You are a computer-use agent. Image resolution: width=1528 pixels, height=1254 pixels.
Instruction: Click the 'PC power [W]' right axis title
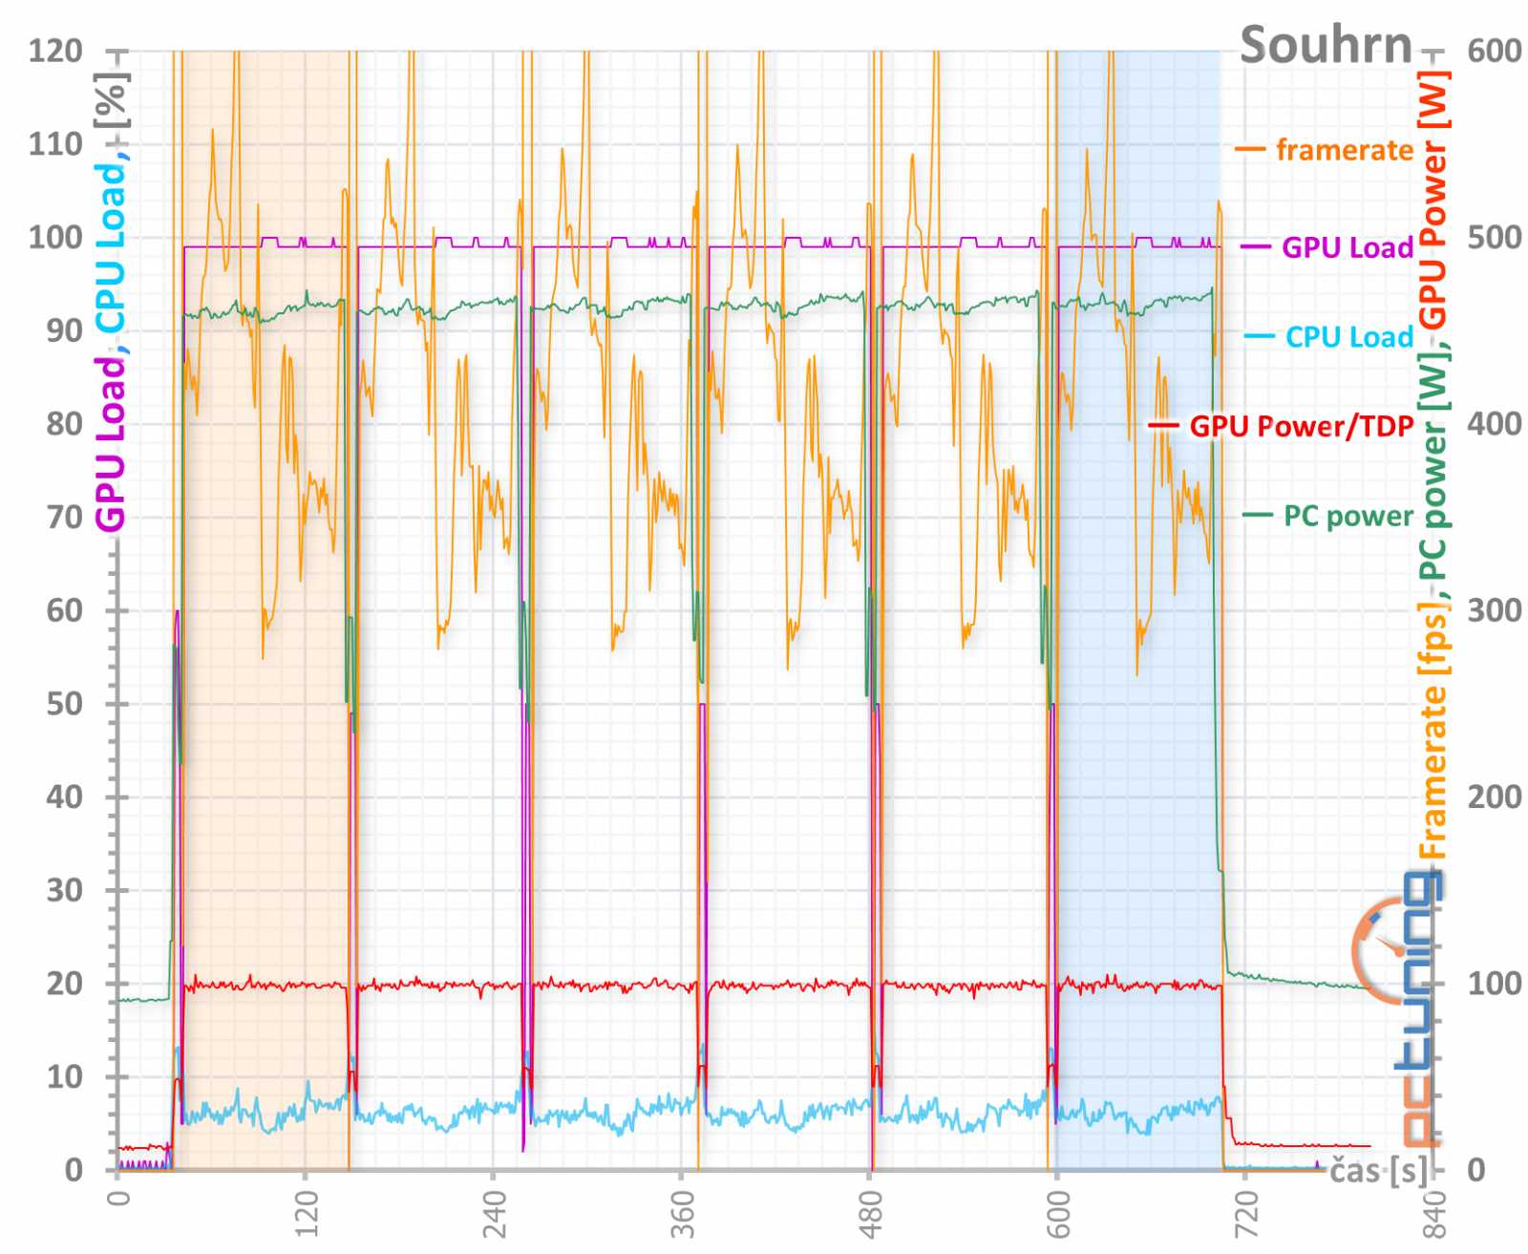click(x=1432, y=465)
